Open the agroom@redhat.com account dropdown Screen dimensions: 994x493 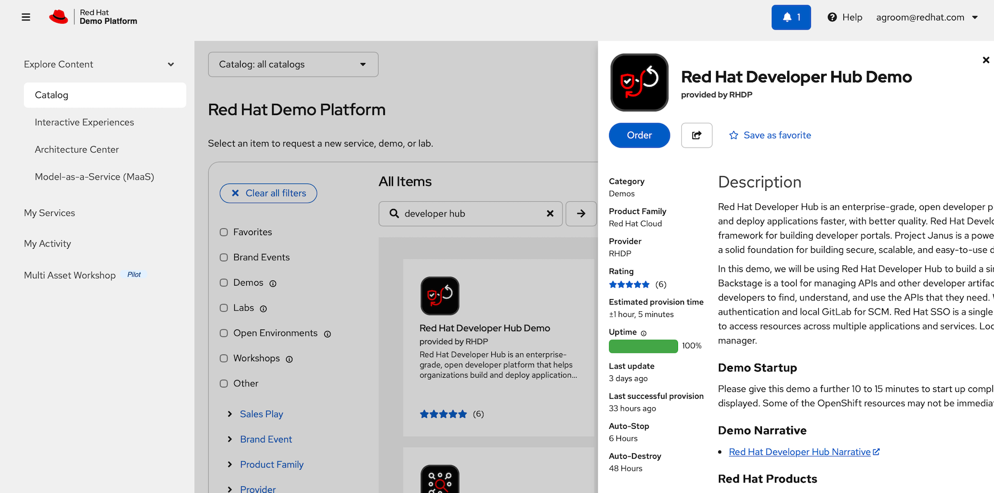pyautogui.click(x=927, y=17)
